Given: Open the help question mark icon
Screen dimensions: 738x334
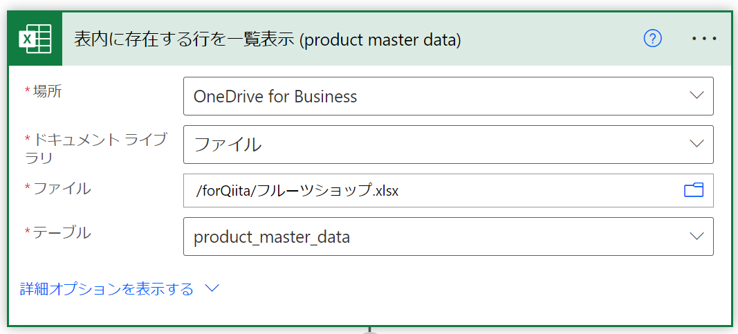Looking at the screenshot, I should (x=652, y=39).
